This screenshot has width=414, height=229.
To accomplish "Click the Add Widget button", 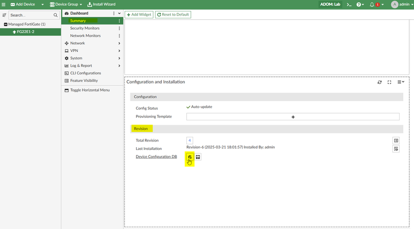I will (139, 14).
